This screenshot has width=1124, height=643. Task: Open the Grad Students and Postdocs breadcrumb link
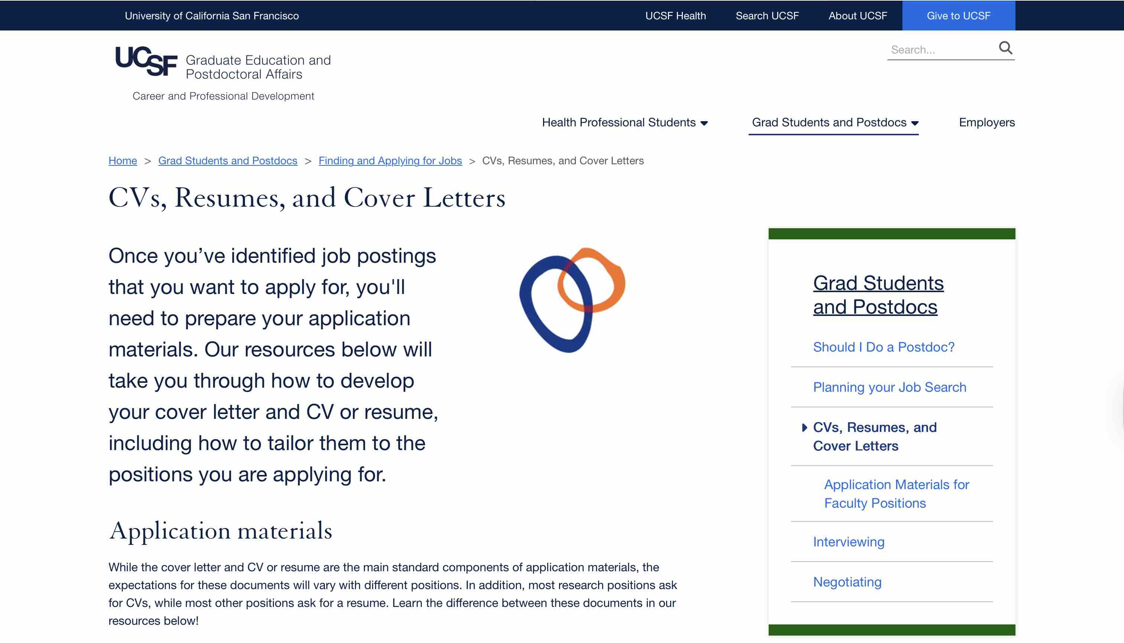(227, 161)
